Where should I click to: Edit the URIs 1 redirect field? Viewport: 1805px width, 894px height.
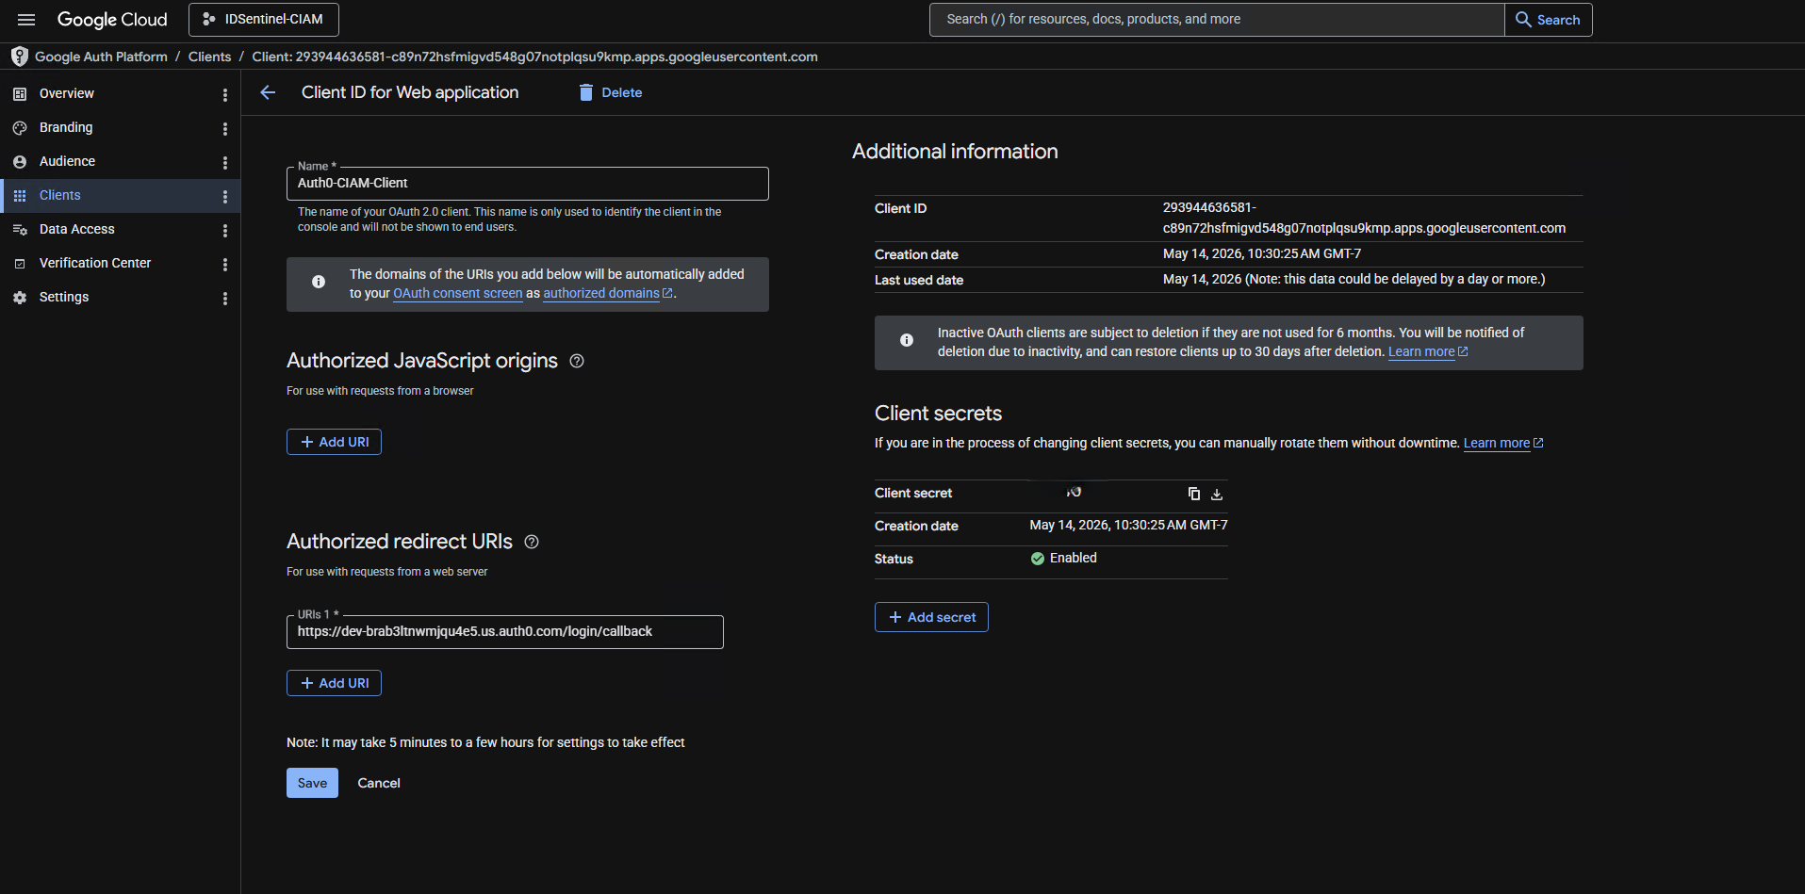(505, 632)
